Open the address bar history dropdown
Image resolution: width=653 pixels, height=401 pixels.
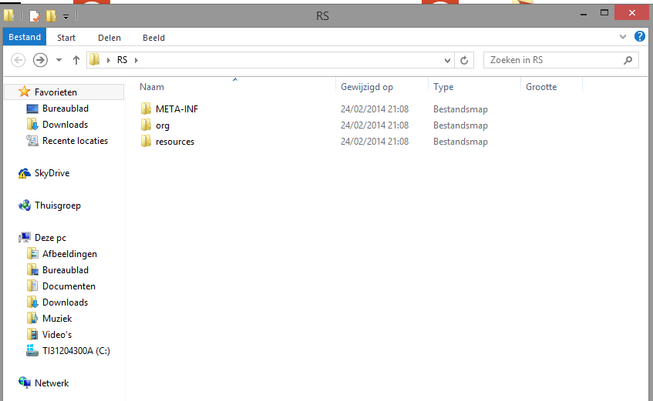(x=447, y=60)
